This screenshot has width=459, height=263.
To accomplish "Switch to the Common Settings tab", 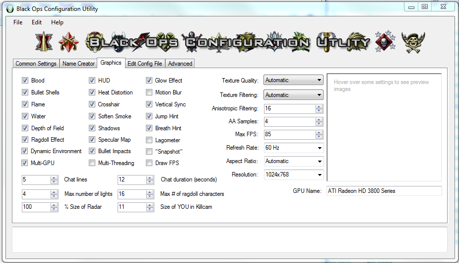I will [36, 64].
